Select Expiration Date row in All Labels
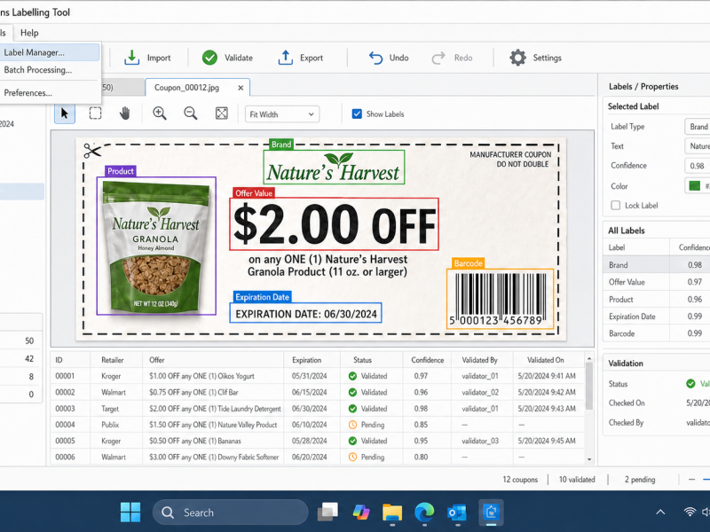710x532 pixels. [x=656, y=317]
